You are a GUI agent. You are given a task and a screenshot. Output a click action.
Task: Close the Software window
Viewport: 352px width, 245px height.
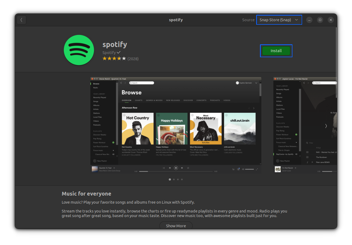[331, 20]
